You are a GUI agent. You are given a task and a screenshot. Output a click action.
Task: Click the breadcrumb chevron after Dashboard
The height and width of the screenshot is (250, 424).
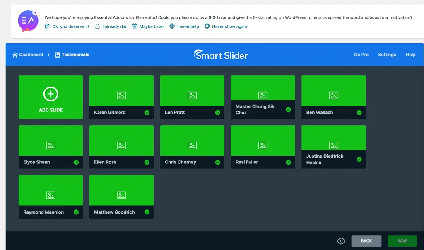pos(49,55)
